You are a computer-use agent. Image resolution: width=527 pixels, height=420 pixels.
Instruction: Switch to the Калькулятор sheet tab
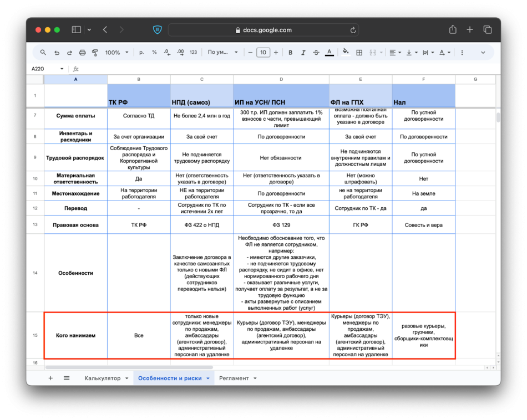[x=103, y=378]
